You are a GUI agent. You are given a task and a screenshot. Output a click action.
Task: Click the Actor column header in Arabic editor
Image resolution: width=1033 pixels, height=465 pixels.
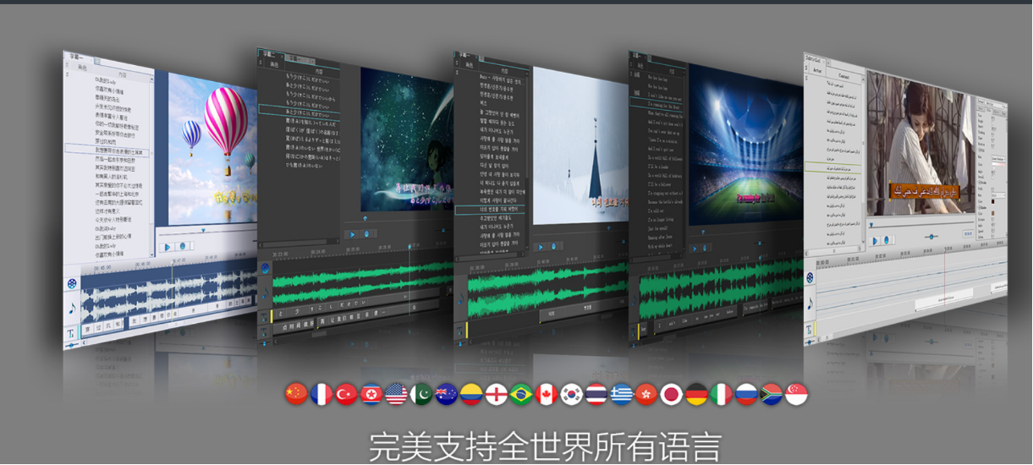[817, 70]
